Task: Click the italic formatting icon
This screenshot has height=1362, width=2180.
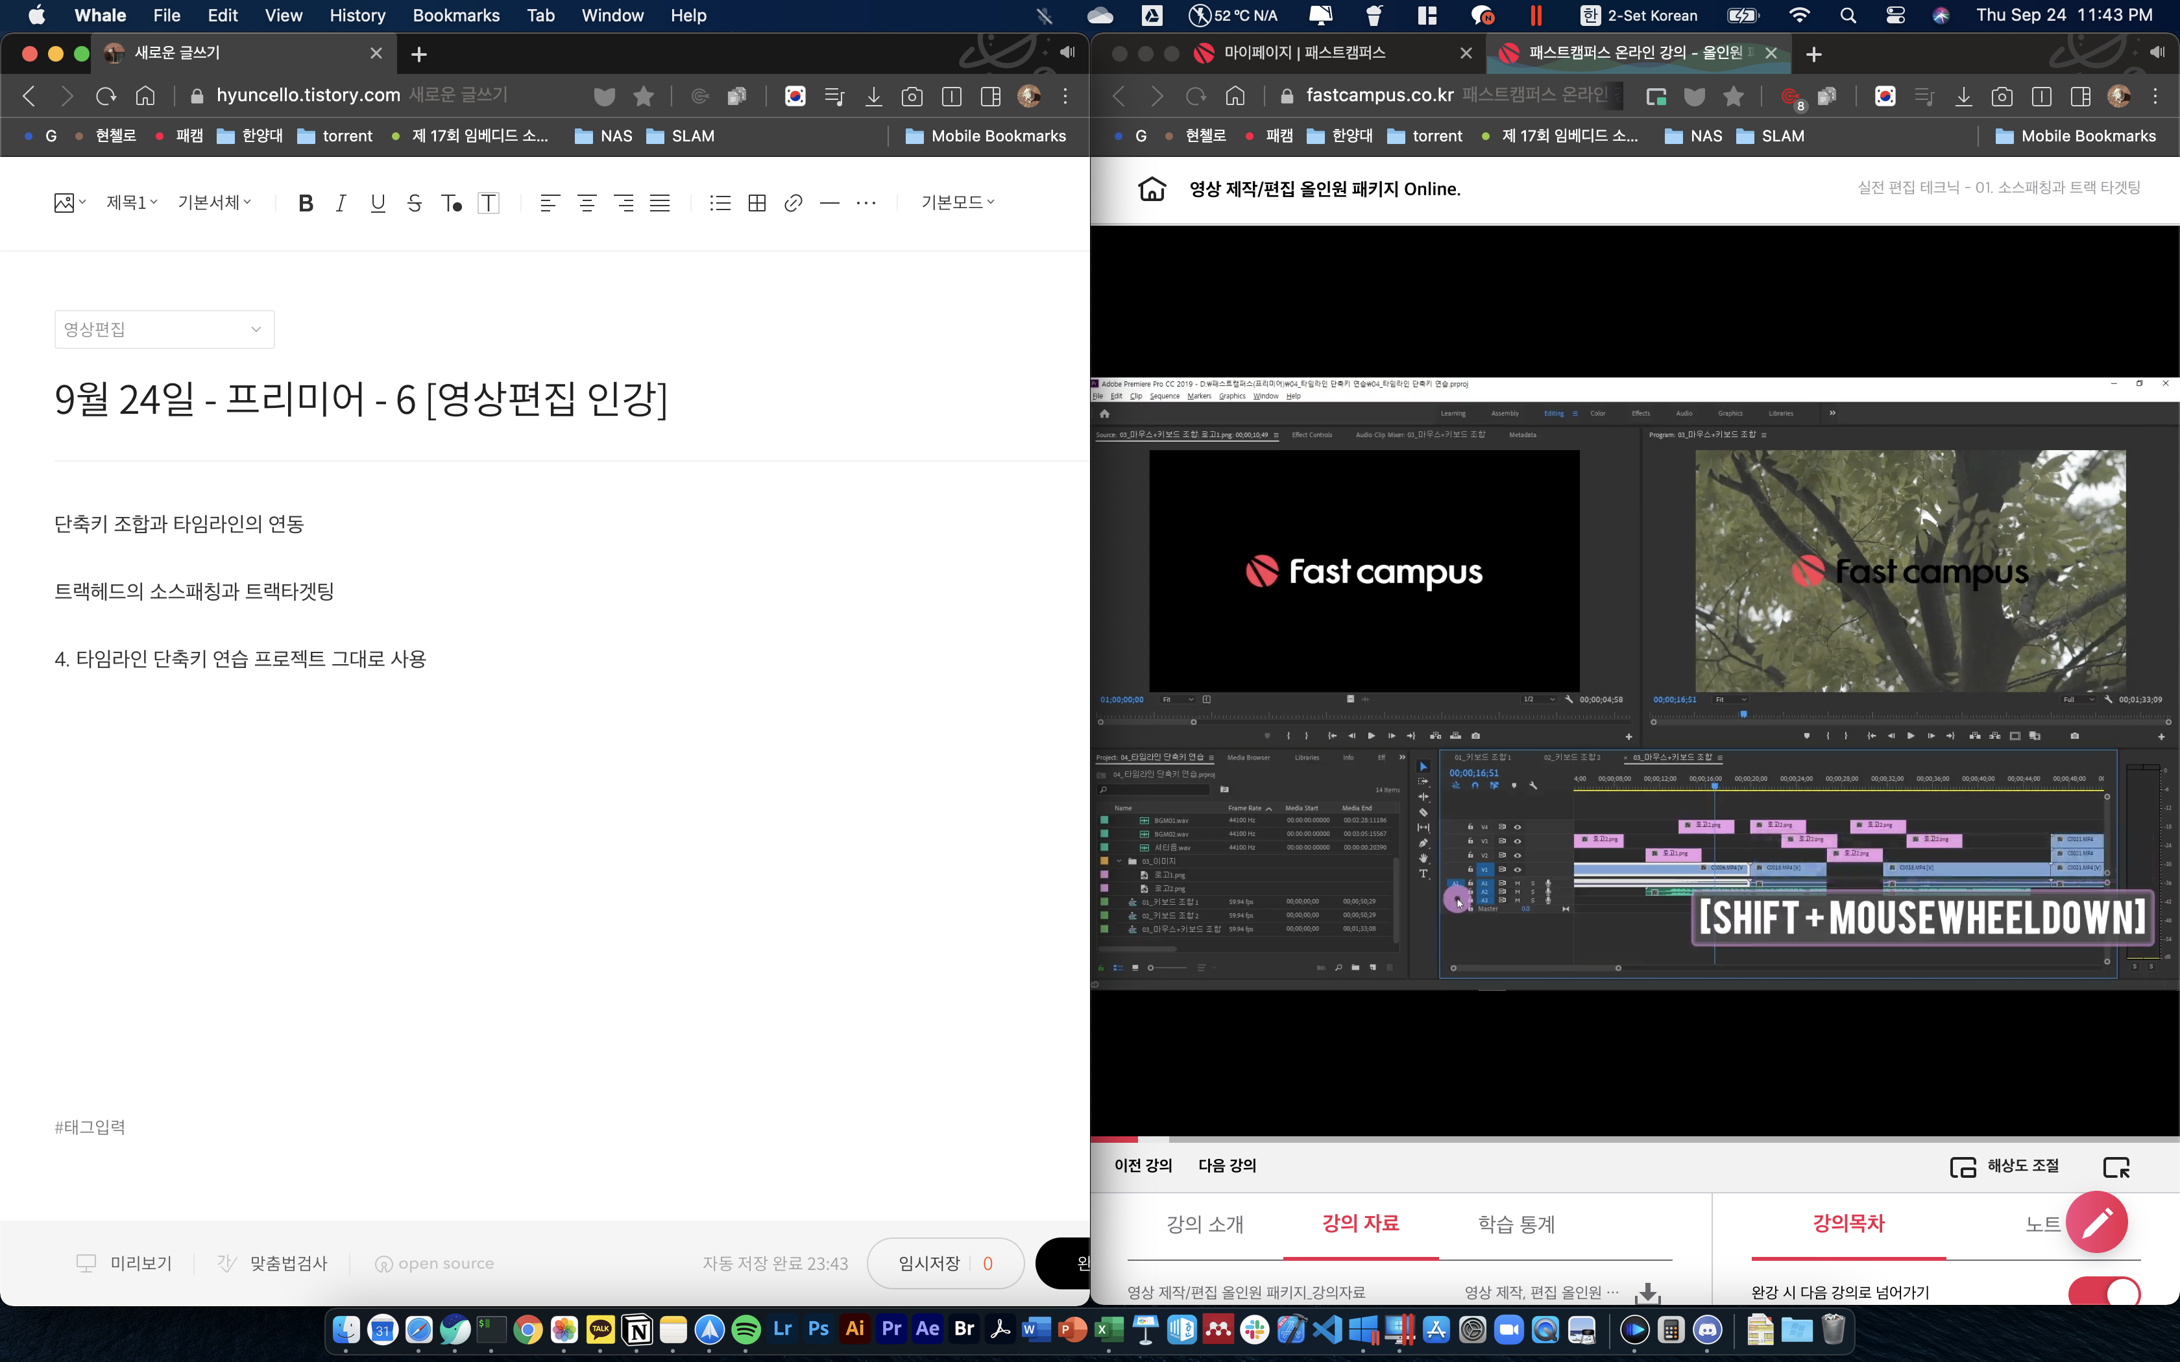Action: [x=341, y=204]
